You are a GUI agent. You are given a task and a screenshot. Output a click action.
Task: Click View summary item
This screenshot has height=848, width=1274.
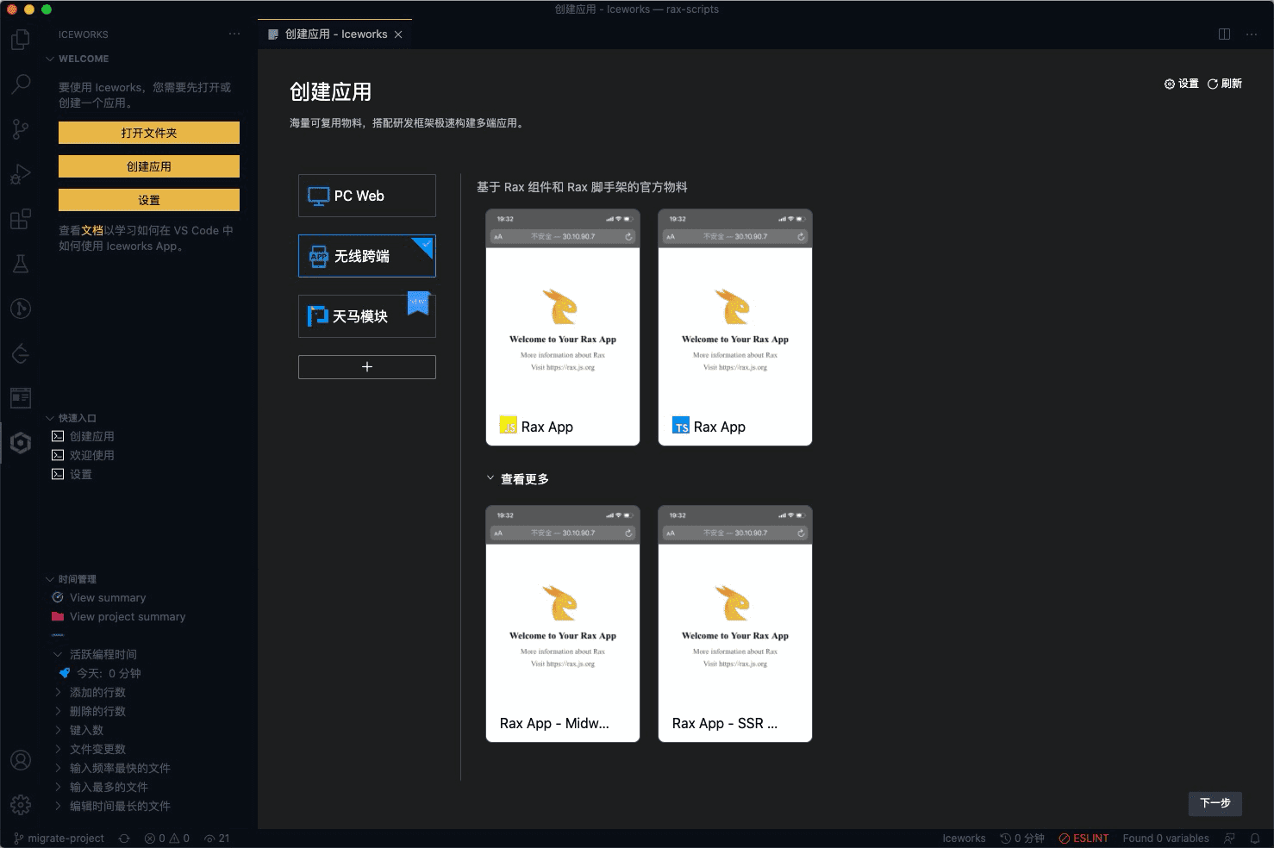pos(108,598)
